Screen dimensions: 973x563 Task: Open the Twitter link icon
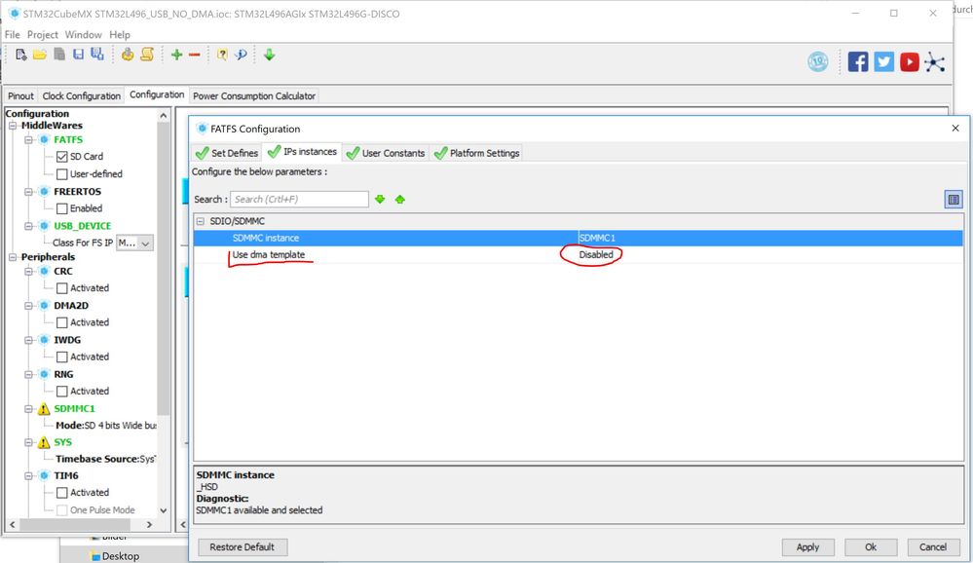884,62
